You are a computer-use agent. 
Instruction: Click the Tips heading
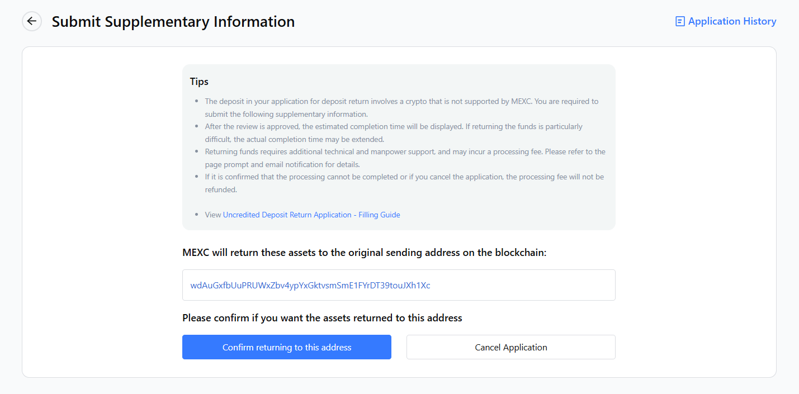pyautogui.click(x=199, y=82)
